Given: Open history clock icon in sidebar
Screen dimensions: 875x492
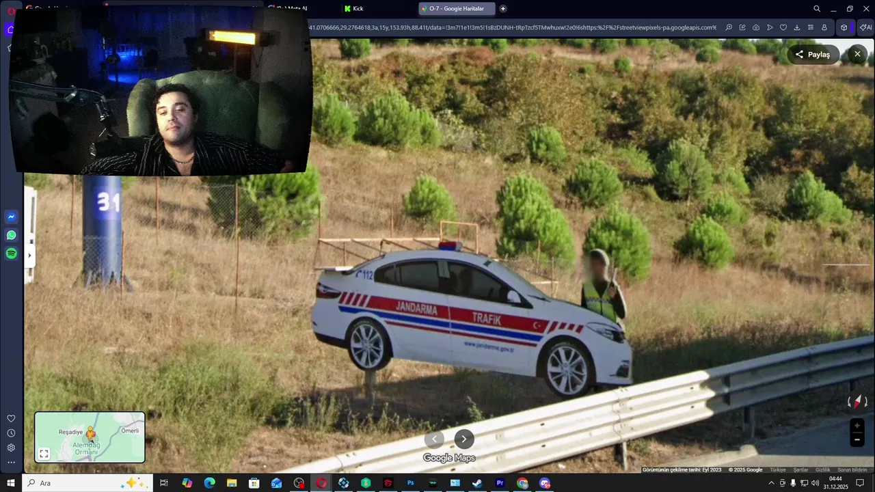Looking at the screenshot, I should tap(11, 433).
